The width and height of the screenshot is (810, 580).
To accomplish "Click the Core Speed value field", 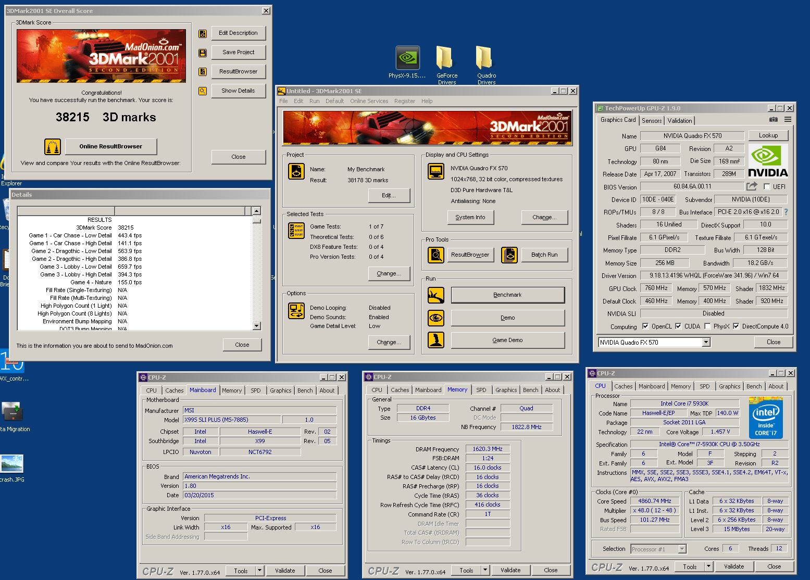I will pos(655,501).
